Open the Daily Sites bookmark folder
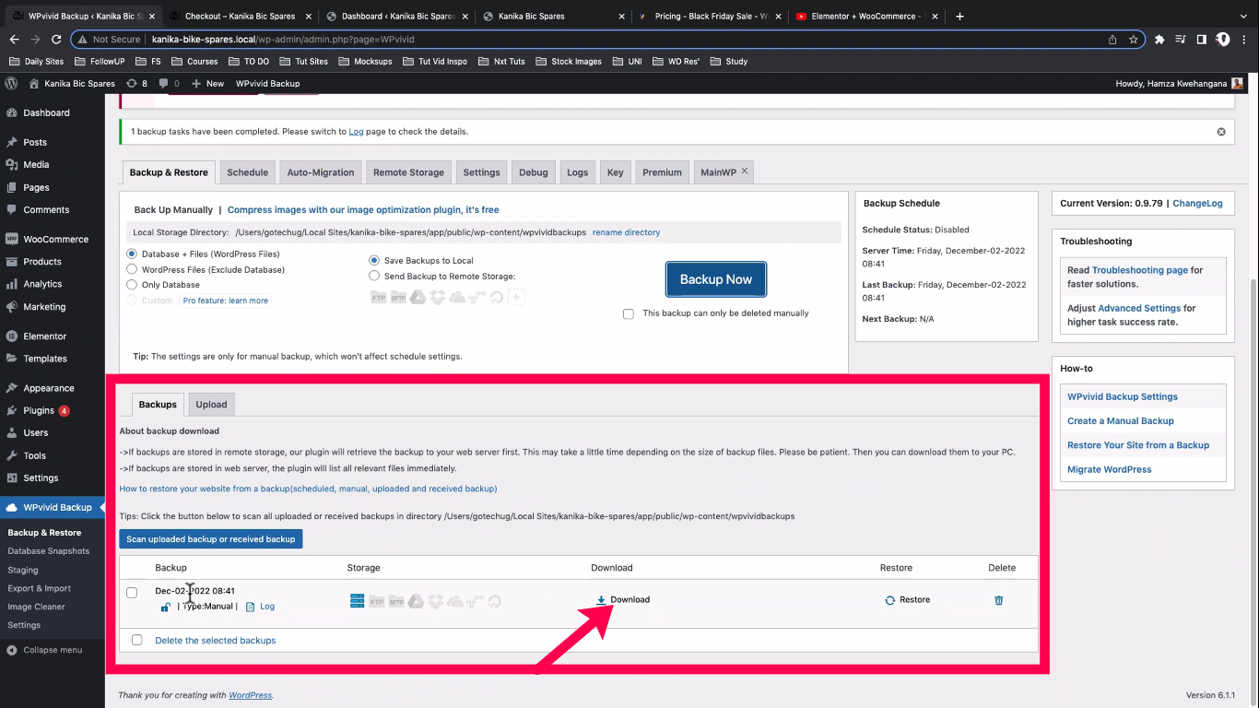Screen dimensions: 1259x708 coord(37,62)
